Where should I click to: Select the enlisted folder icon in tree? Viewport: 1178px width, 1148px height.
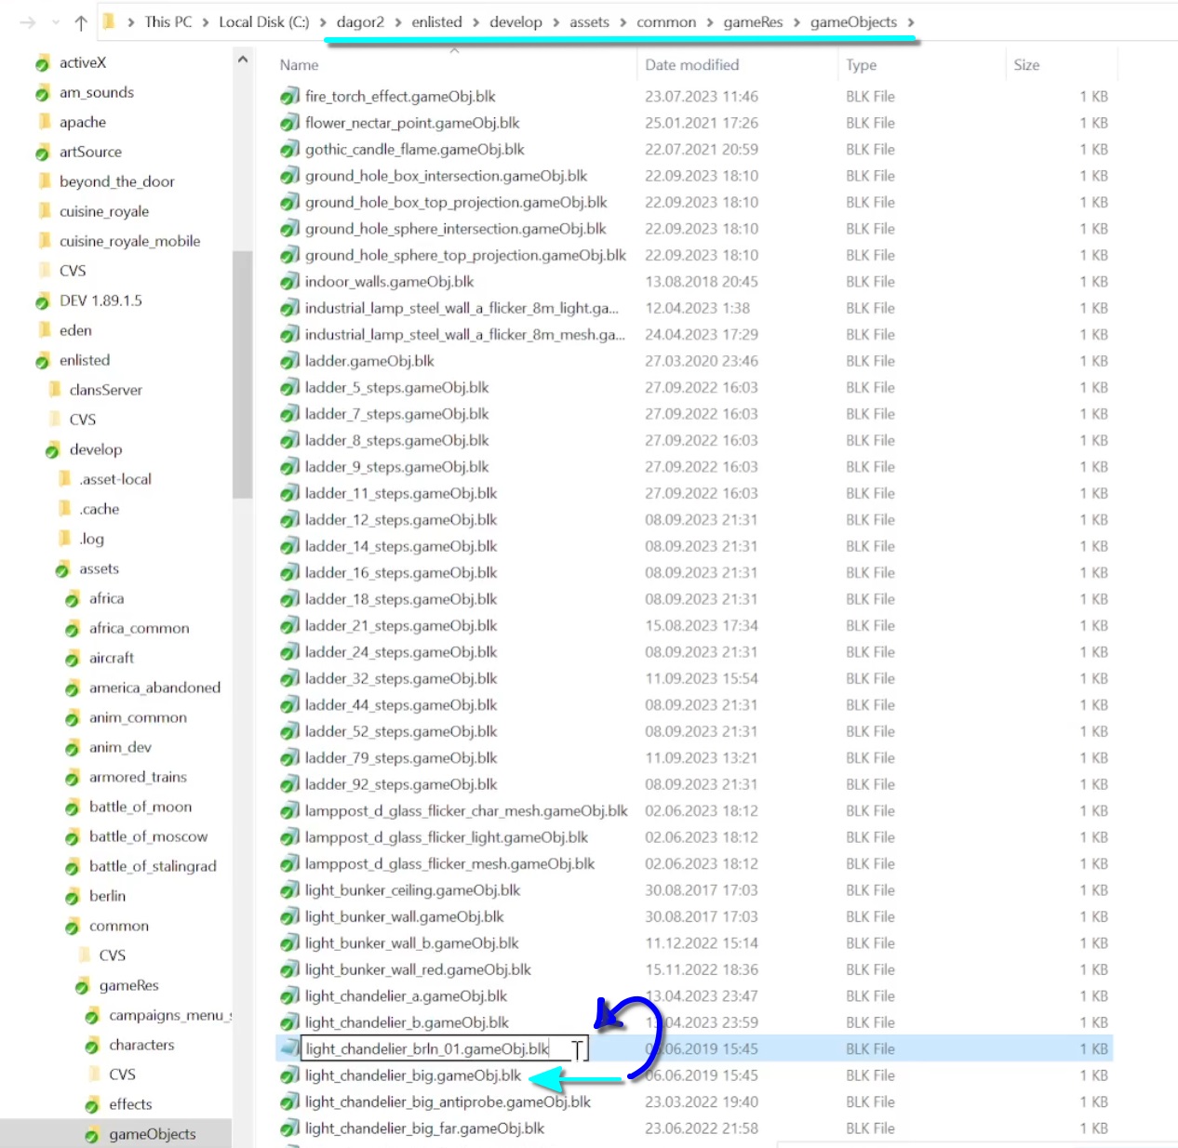[43, 361]
